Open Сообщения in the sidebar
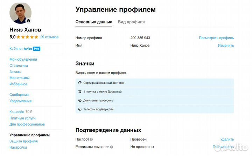This screenshot has width=252, height=156. click(19, 95)
